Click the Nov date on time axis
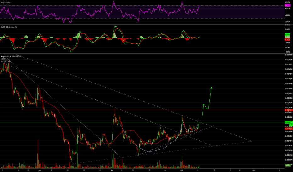 [254, 170]
